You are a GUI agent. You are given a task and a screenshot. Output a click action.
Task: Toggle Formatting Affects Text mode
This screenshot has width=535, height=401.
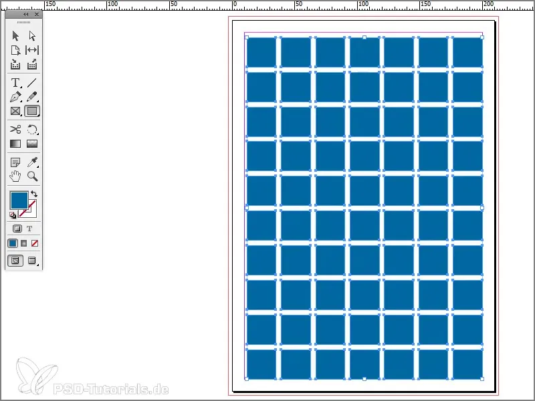coord(30,227)
